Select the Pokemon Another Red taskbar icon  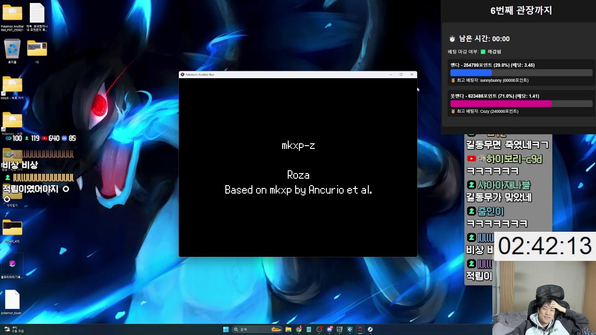[x=360, y=329]
